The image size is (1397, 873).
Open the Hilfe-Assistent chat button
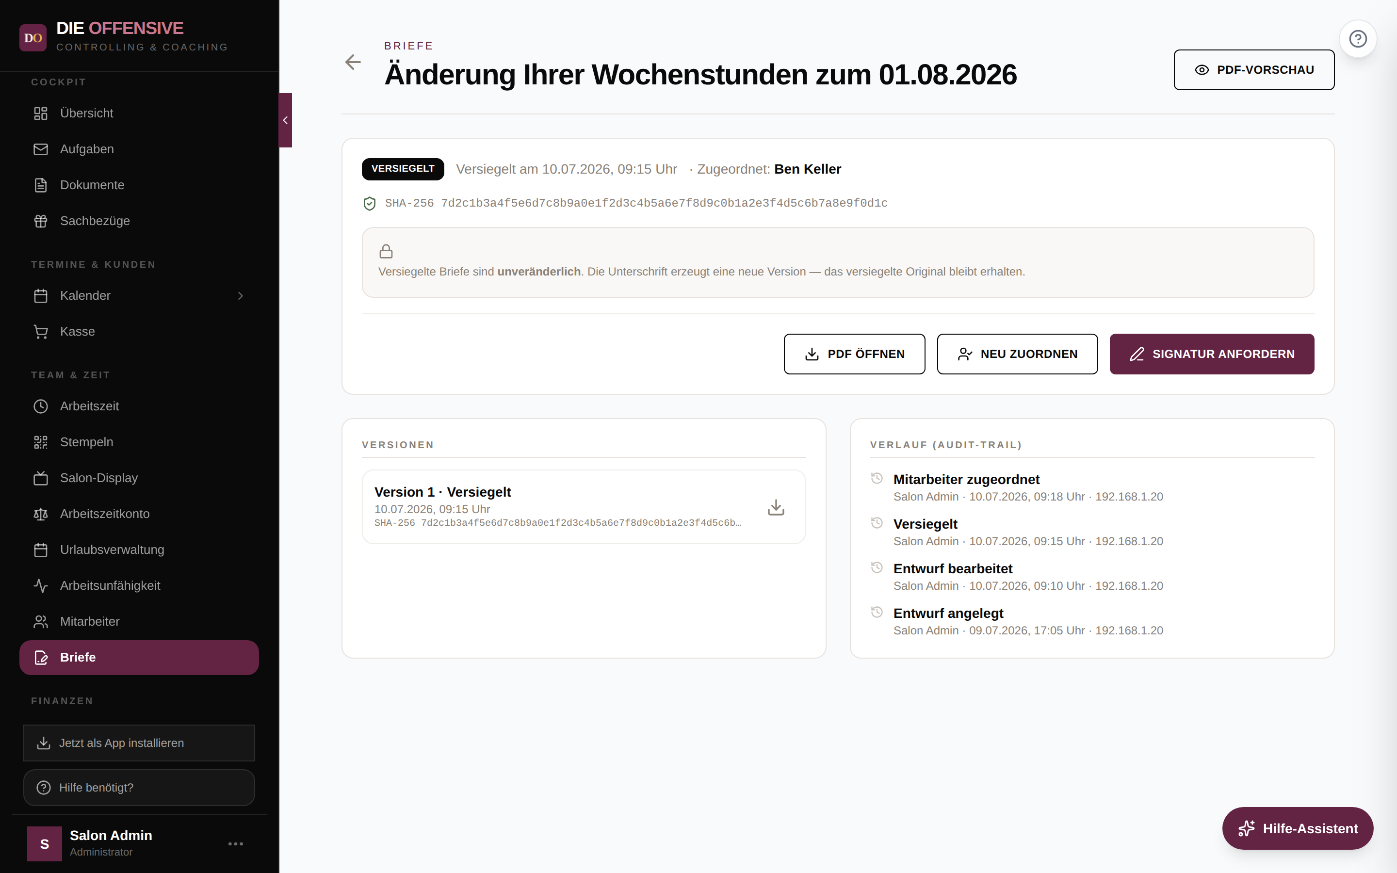[x=1297, y=828]
